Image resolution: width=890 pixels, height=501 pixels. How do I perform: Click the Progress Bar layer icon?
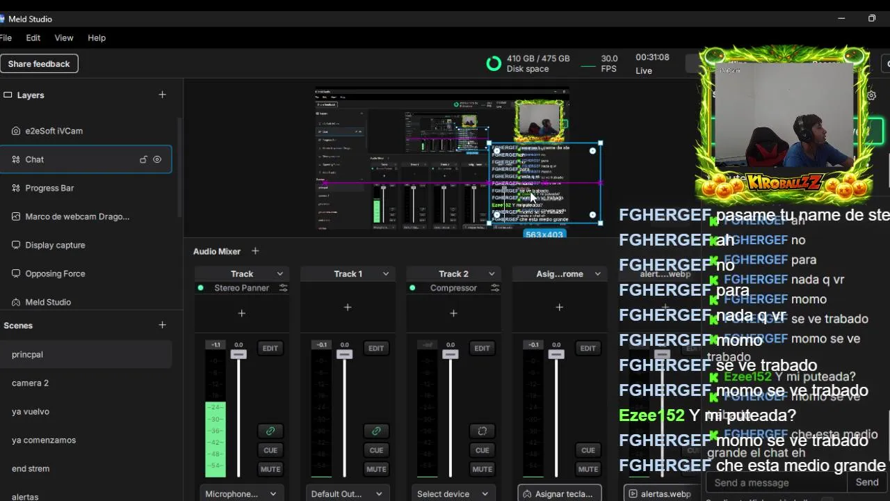point(16,188)
